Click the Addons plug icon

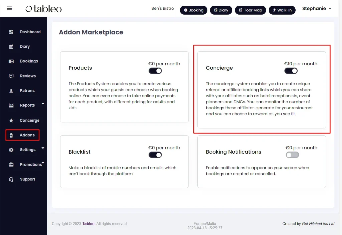pyautogui.click(x=11, y=135)
